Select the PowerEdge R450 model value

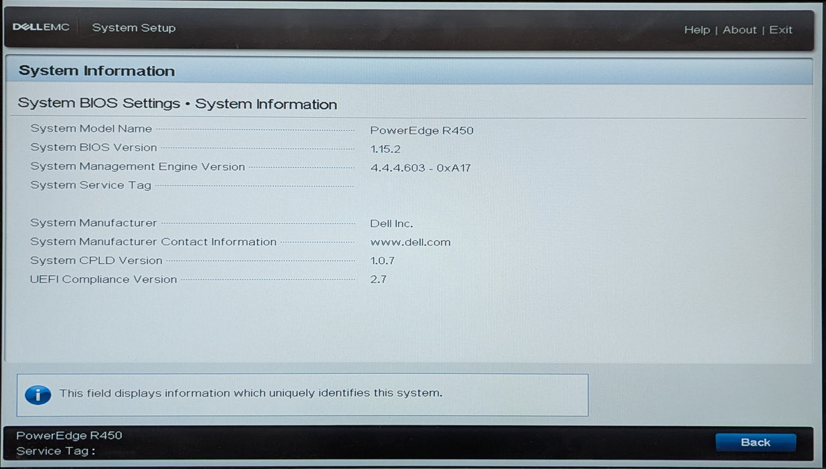click(422, 131)
